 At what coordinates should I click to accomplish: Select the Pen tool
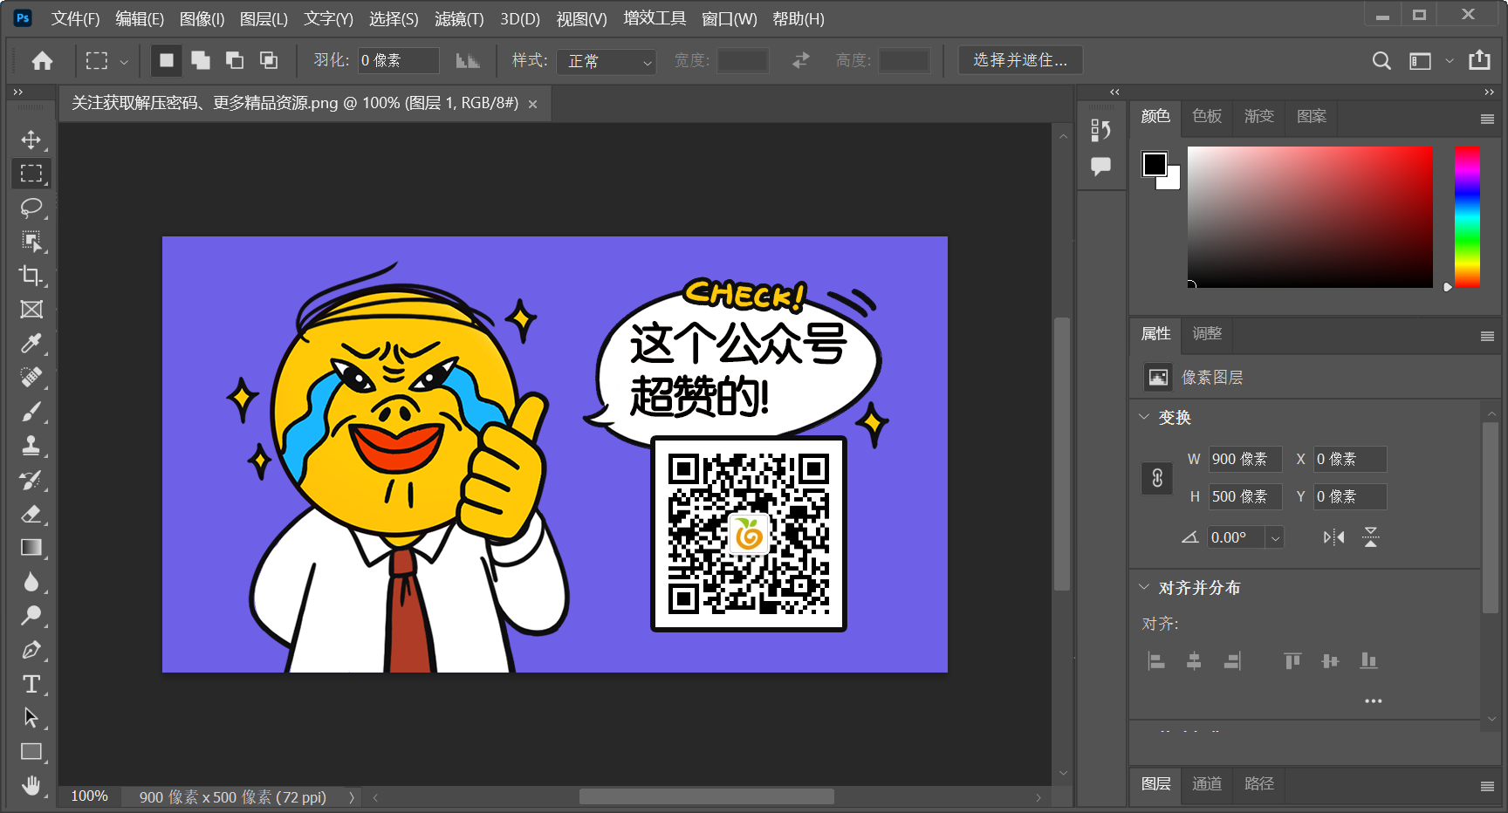click(31, 650)
